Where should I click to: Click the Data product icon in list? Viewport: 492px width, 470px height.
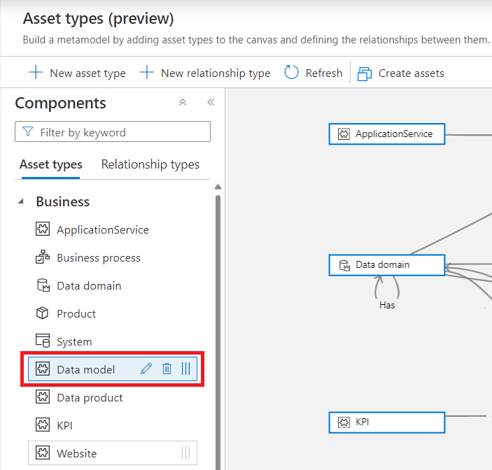coord(43,397)
